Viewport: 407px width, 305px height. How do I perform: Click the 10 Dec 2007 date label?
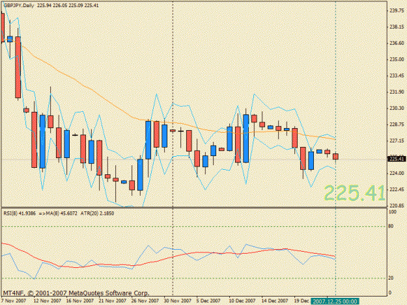pyautogui.click(x=242, y=301)
